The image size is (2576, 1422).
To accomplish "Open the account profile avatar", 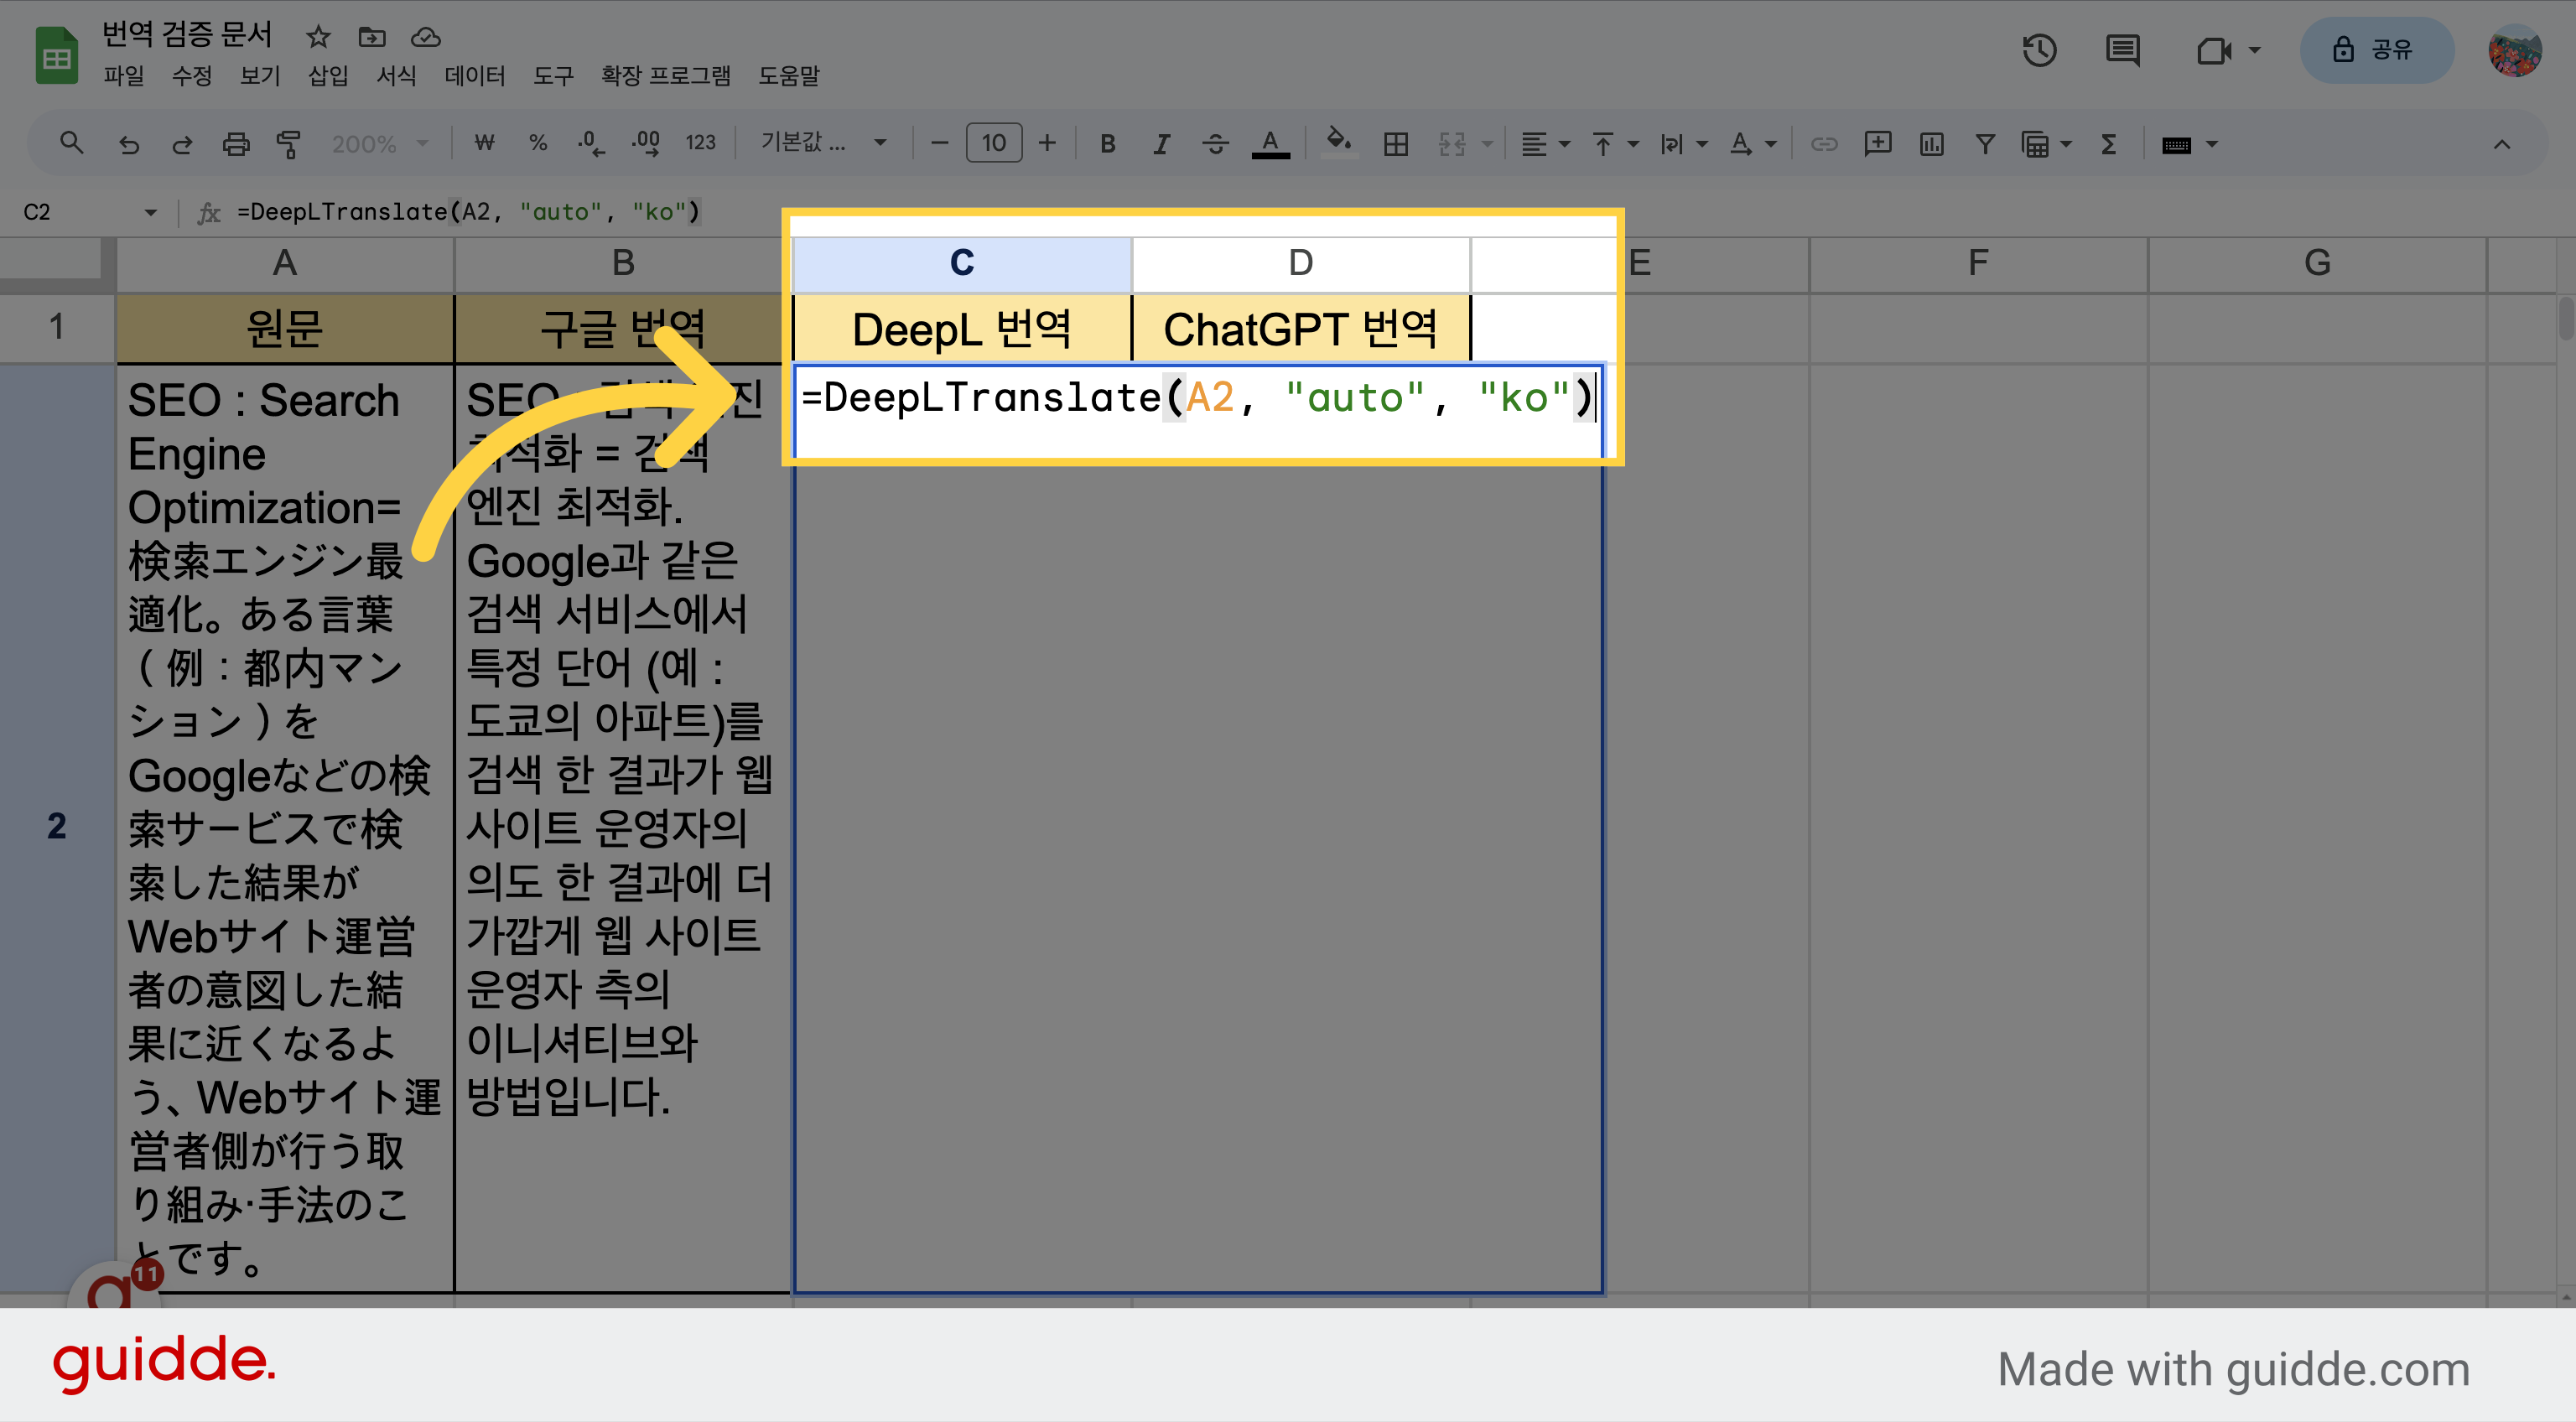I will (x=2514, y=50).
